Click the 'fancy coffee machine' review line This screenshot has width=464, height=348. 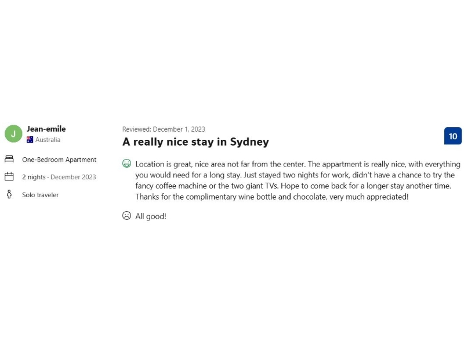point(293,186)
